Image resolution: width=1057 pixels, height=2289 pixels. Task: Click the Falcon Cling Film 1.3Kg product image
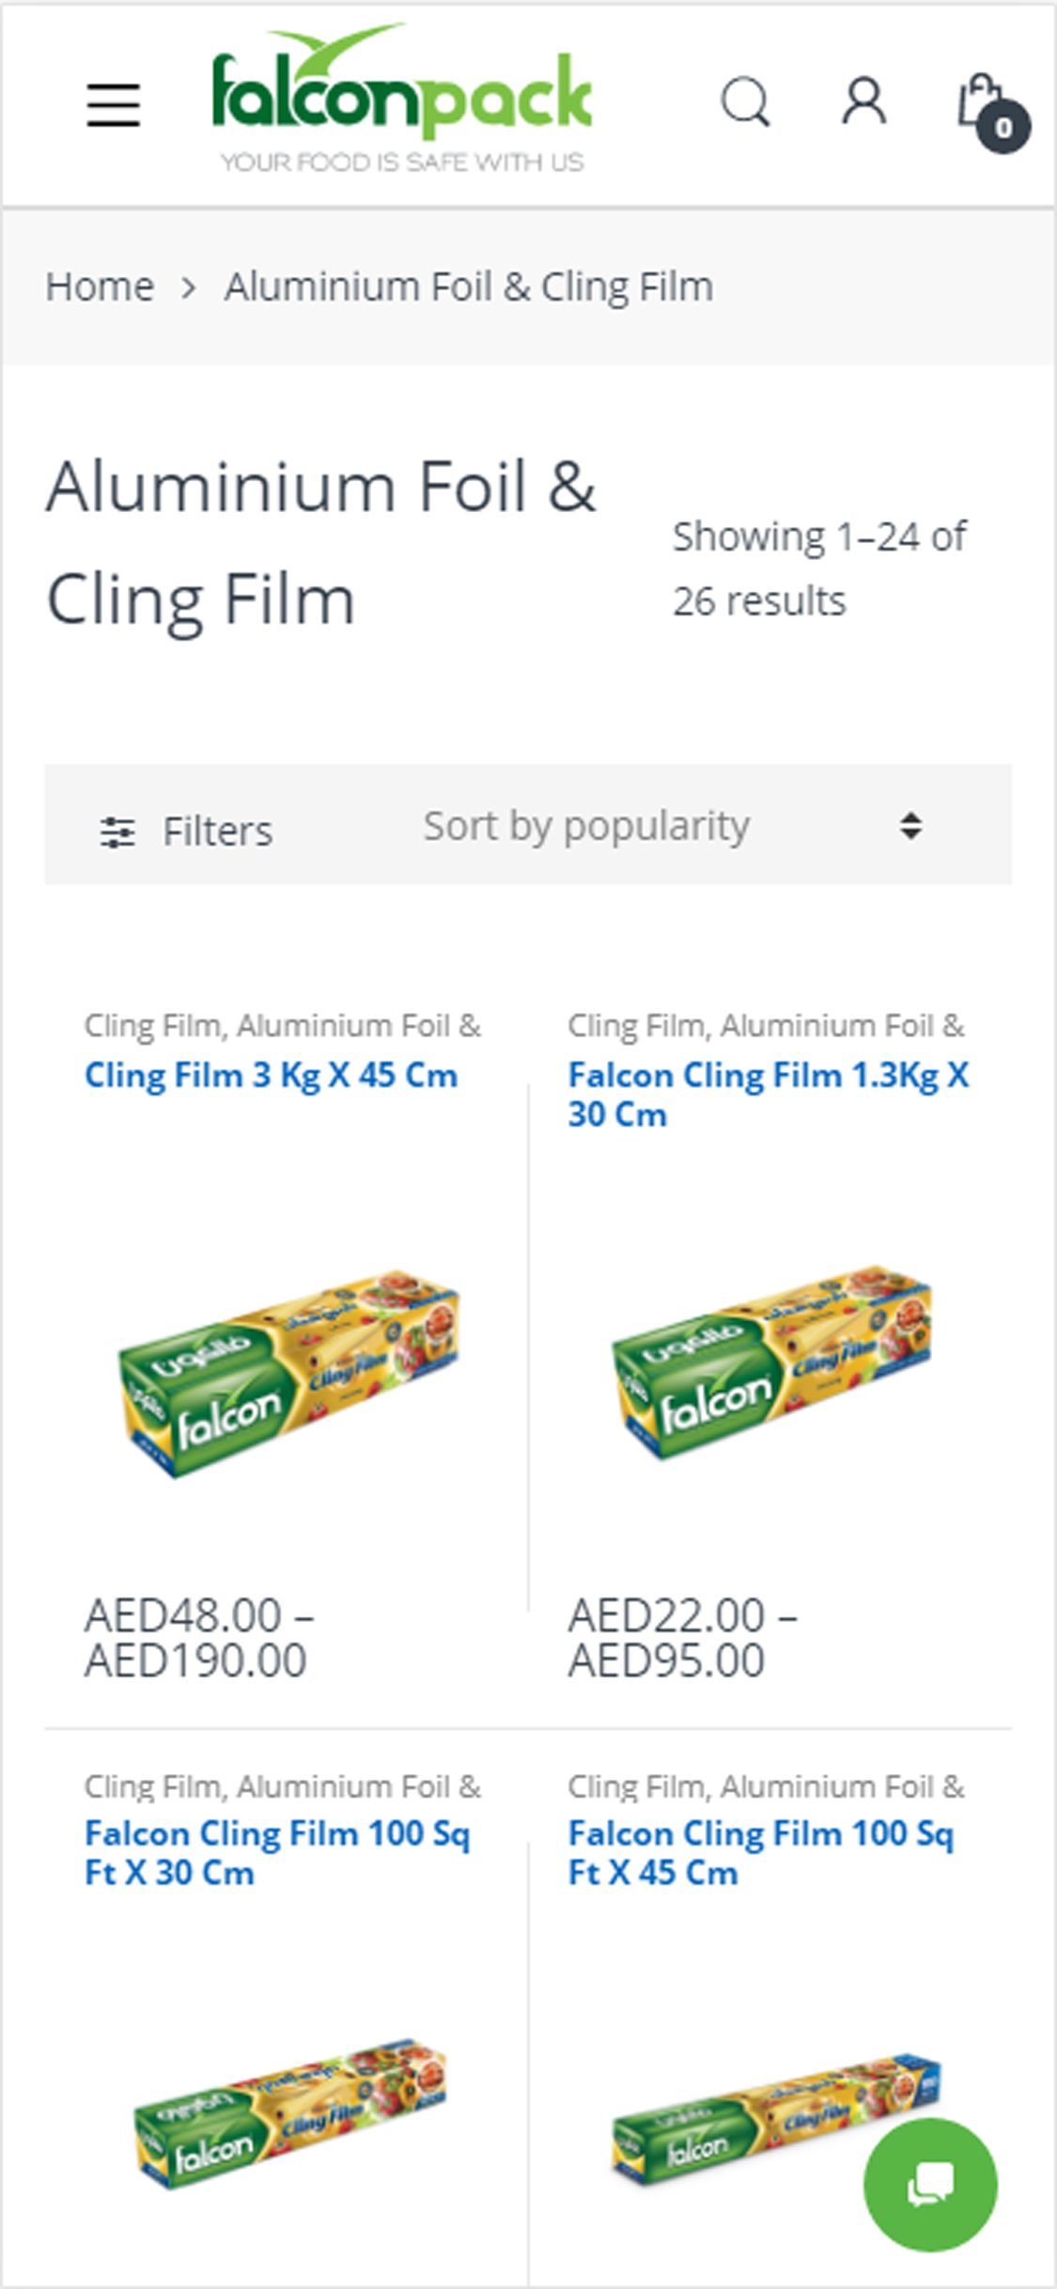point(770,1362)
